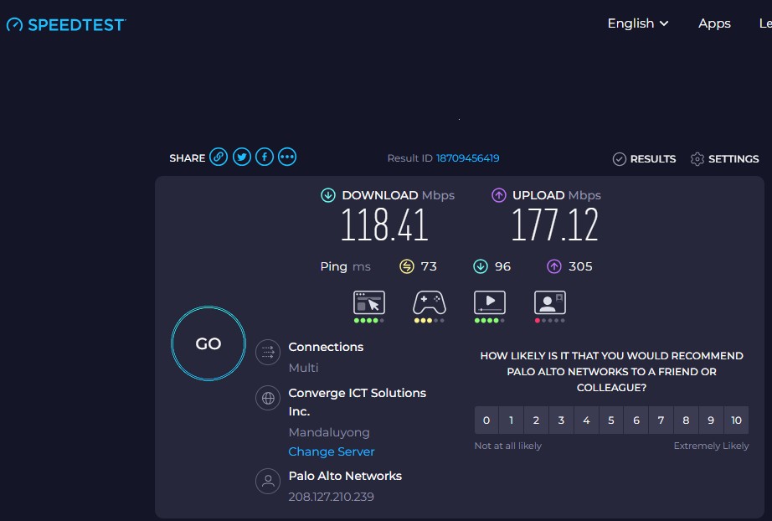Click the upload ping icon showing 305
Image resolution: width=772 pixels, height=521 pixels.
pyautogui.click(x=554, y=266)
